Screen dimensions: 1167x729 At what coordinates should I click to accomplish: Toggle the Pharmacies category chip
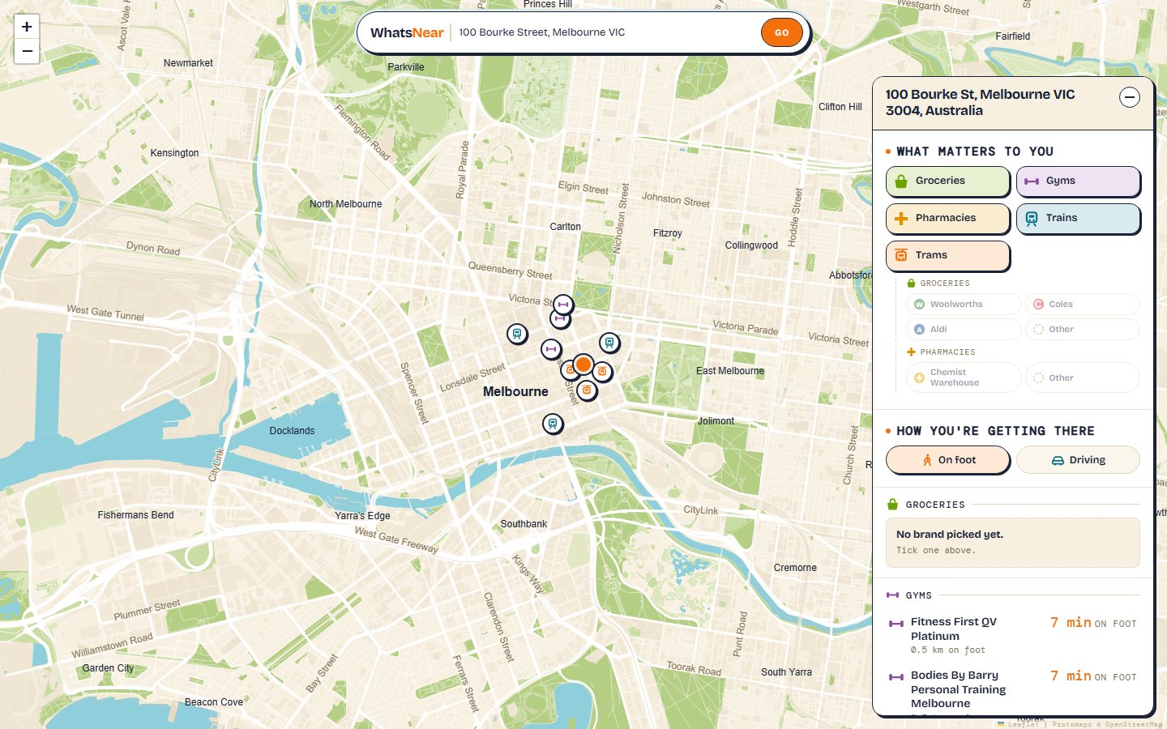(x=948, y=219)
